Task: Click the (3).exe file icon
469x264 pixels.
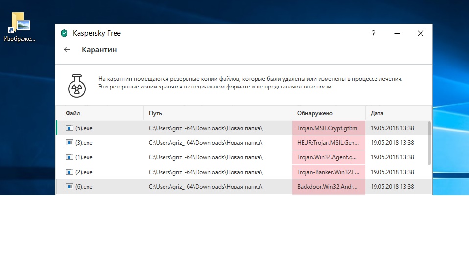Action: (x=70, y=143)
